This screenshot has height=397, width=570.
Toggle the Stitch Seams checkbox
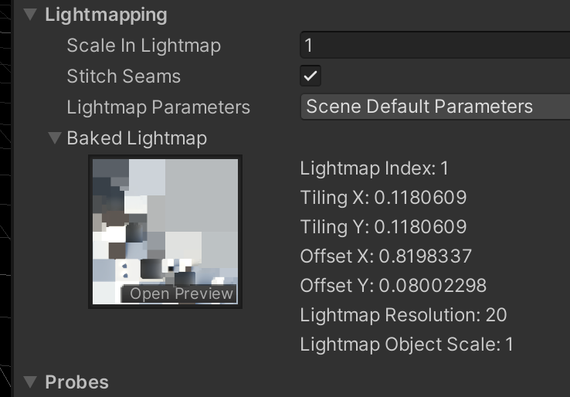(310, 76)
